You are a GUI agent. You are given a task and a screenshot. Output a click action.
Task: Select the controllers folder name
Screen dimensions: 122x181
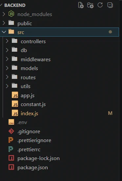pyautogui.click(x=33, y=42)
